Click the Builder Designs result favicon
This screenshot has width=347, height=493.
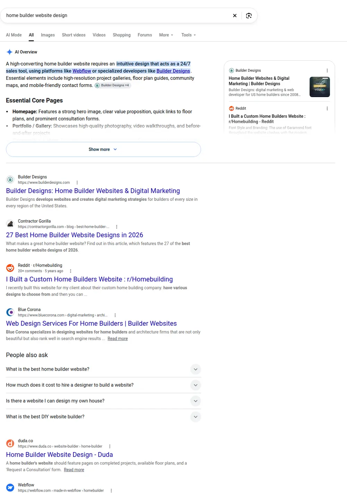pos(10,180)
